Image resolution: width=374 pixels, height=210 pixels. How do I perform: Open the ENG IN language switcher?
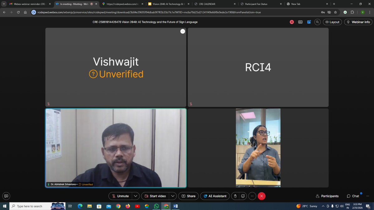[x=348, y=206]
